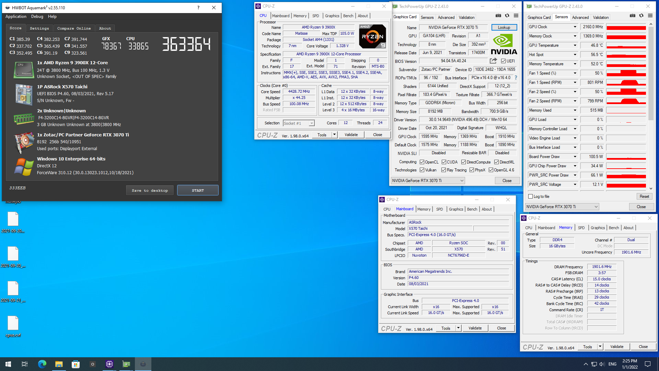Click the GPU Clock sensor graph
This screenshot has width=659, height=371.
pyautogui.click(x=626, y=27)
